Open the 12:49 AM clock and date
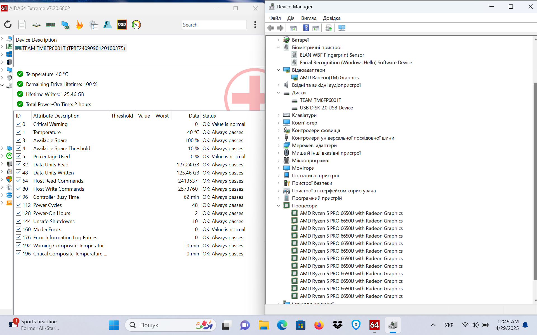Screen dimensions: 537x335 pyautogui.click(x=507, y=325)
